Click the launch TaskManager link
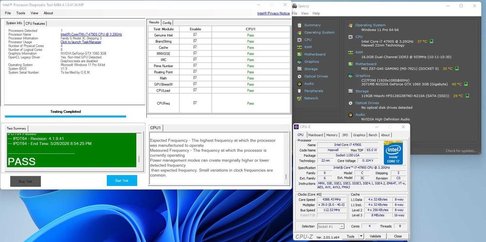This screenshot has width=486, height=242. pyautogui.click(x=81, y=42)
